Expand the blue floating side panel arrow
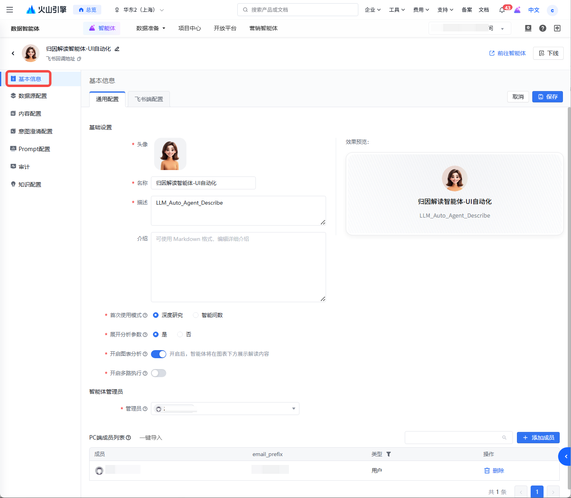The height and width of the screenshot is (498, 571). [565, 456]
